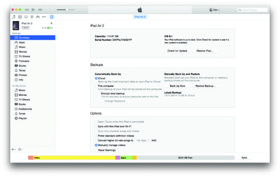The image size is (280, 177).
Task: Click Restore iPad... button
Action: pyautogui.click(x=205, y=51)
